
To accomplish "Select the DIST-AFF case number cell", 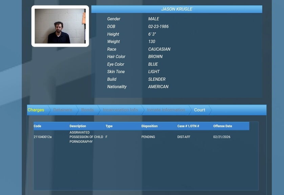I will point(184,137).
